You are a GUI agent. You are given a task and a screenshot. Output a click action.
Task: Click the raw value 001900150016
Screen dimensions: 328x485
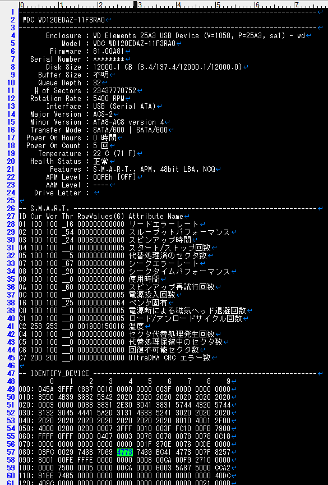pos(101,326)
